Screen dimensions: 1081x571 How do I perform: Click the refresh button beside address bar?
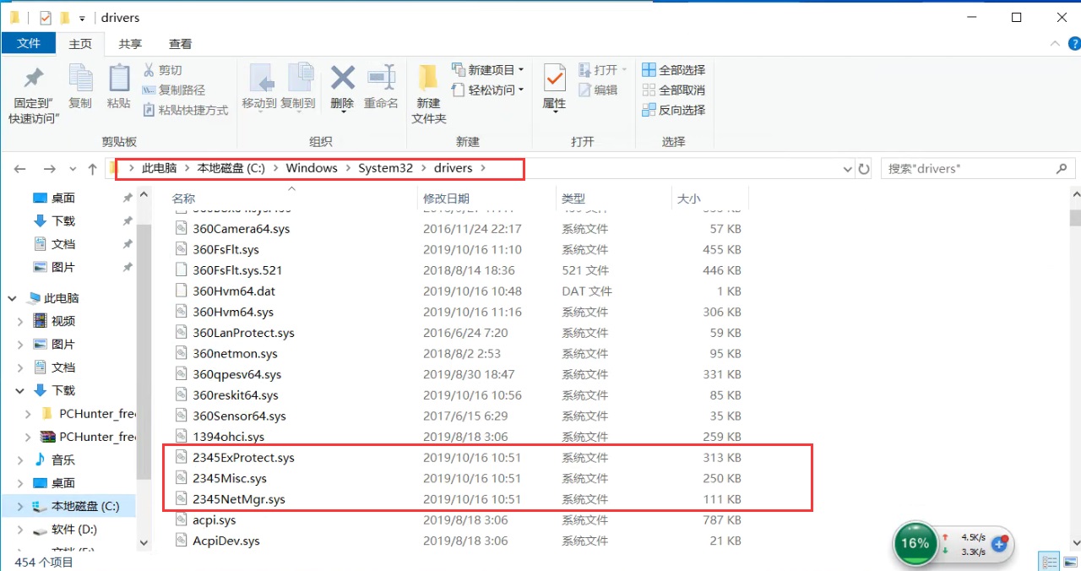click(864, 168)
